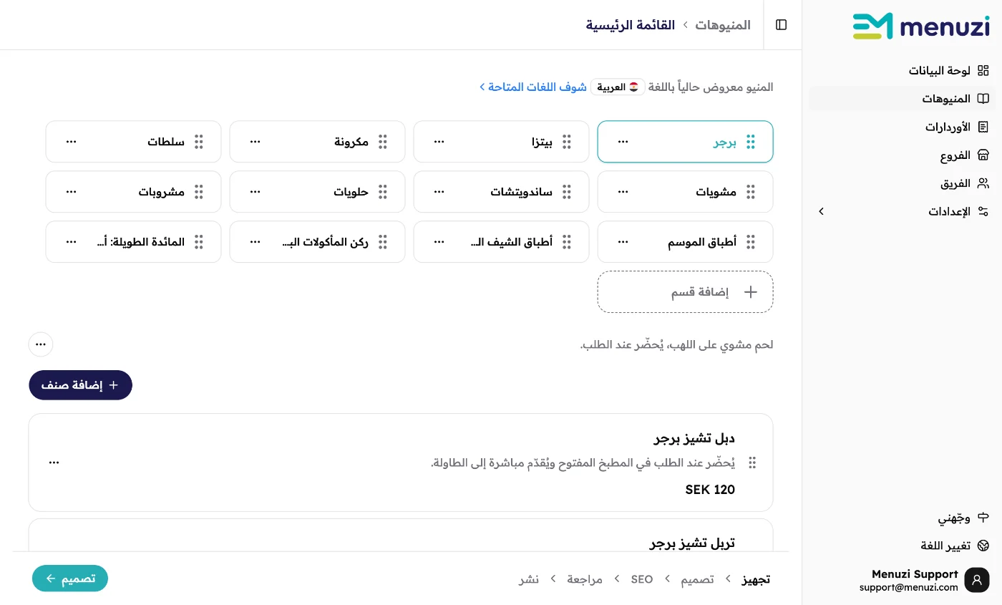The width and height of the screenshot is (1002, 605).
Task: Grab drag handle of حلويات section
Action: pyautogui.click(x=383, y=192)
